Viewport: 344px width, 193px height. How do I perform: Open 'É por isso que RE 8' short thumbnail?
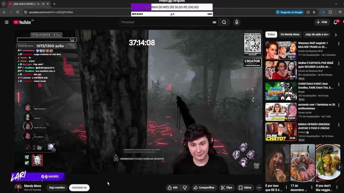coord(278,163)
